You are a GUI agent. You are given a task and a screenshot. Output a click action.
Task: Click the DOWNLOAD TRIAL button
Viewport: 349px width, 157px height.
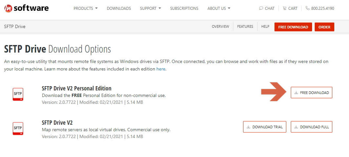[x=265, y=127]
